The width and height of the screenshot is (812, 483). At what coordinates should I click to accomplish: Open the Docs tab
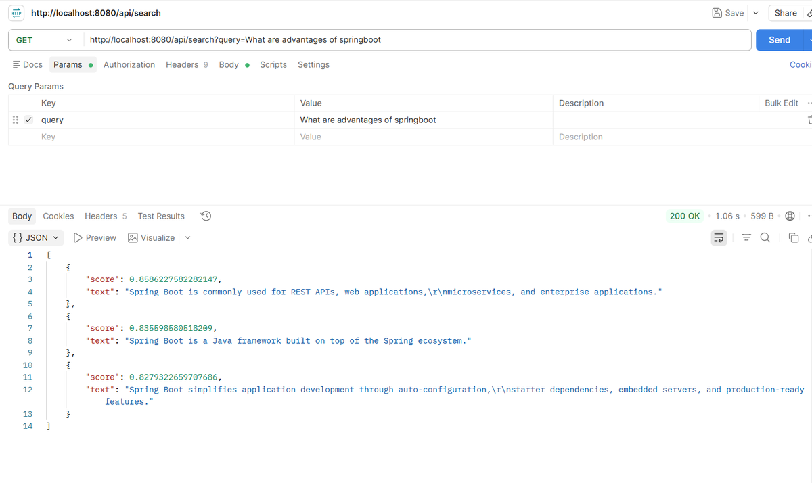(x=28, y=64)
